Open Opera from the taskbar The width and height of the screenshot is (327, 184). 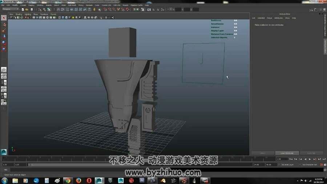(89, 180)
